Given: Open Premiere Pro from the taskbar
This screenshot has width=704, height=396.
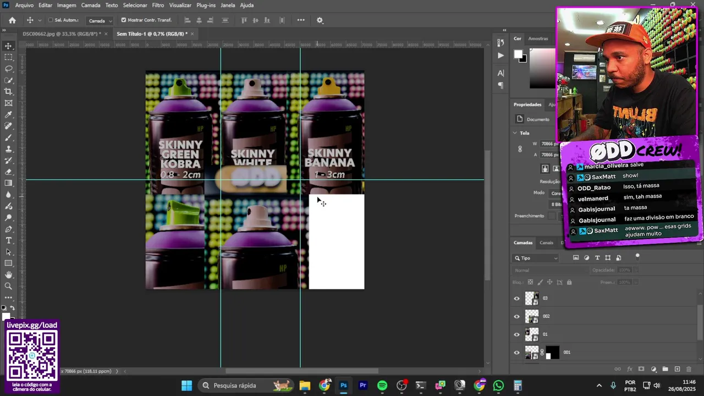Looking at the screenshot, I should [363, 386].
